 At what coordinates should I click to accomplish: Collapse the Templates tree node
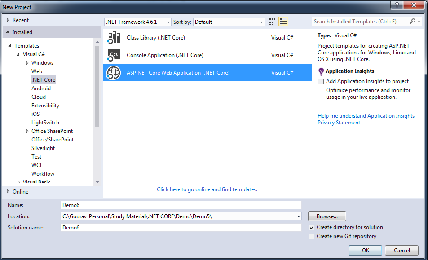(x=9, y=46)
